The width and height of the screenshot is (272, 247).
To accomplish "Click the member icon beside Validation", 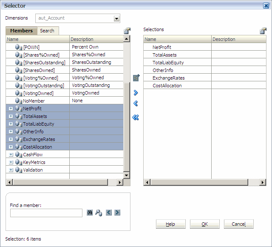I will (18, 169).
